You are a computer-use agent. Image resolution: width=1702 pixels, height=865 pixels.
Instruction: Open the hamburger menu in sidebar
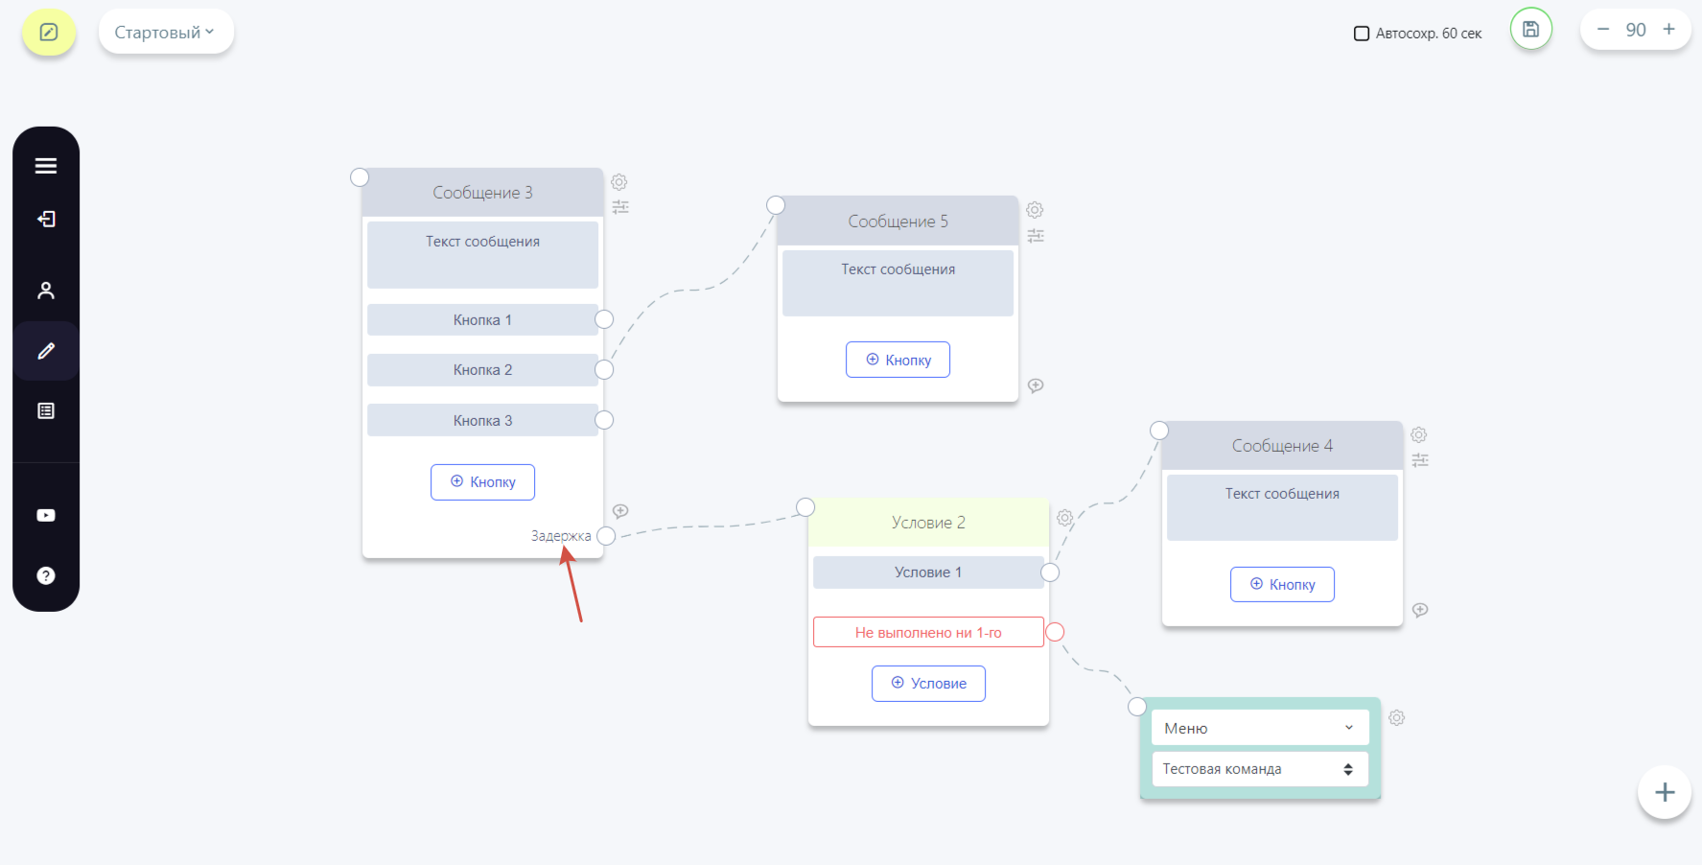(46, 166)
